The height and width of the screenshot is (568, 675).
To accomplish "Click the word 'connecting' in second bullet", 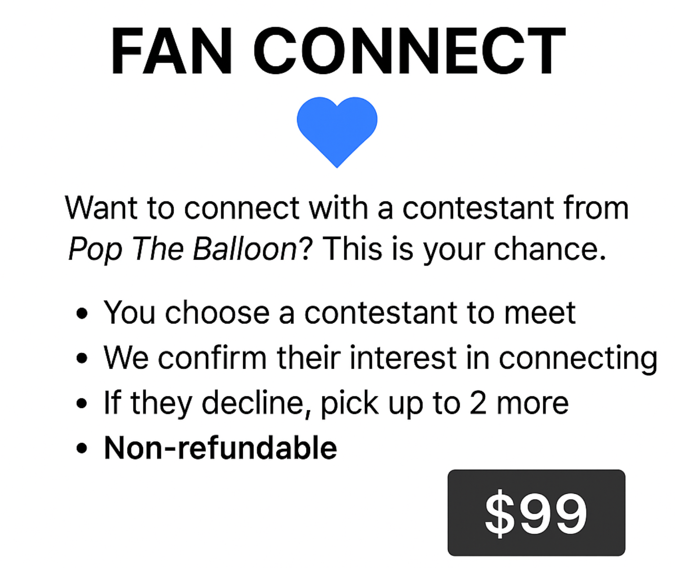I will [x=578, y=358].
